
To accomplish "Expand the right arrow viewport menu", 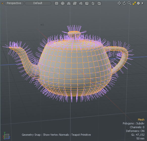I will pyautogui.click(x=142, y=3).
